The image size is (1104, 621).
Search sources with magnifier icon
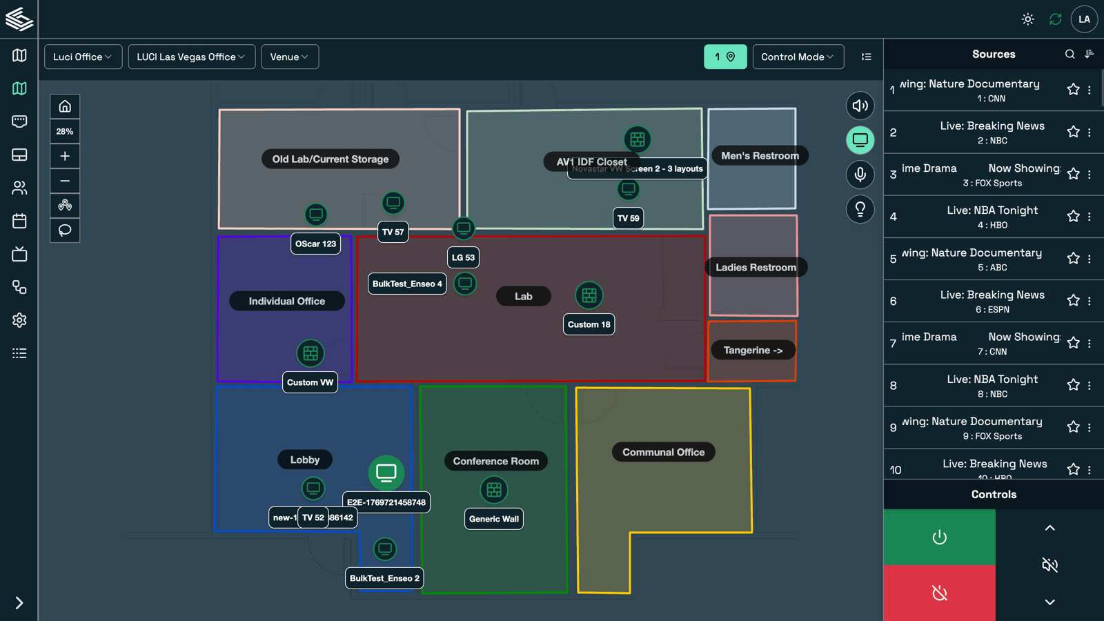[1069, 54]
